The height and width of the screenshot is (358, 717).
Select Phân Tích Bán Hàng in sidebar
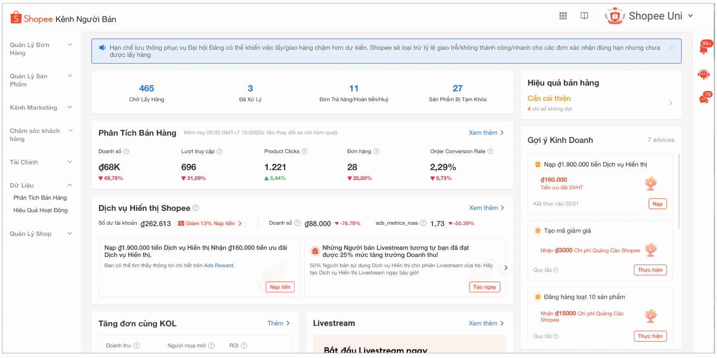click(x=40, y=198)
